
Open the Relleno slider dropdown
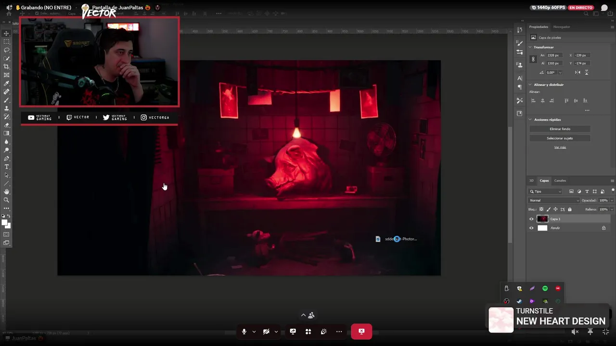point(611,210)
